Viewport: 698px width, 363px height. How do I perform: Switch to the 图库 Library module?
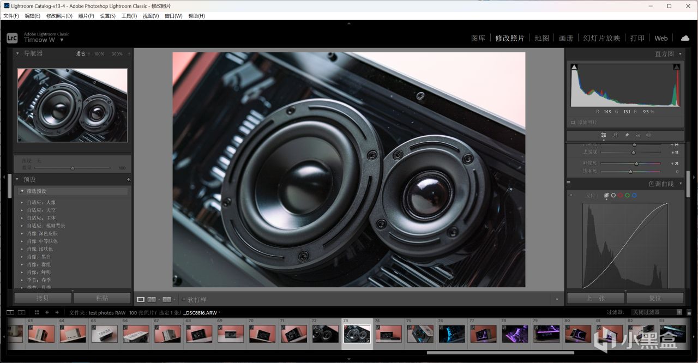point(478,38)
